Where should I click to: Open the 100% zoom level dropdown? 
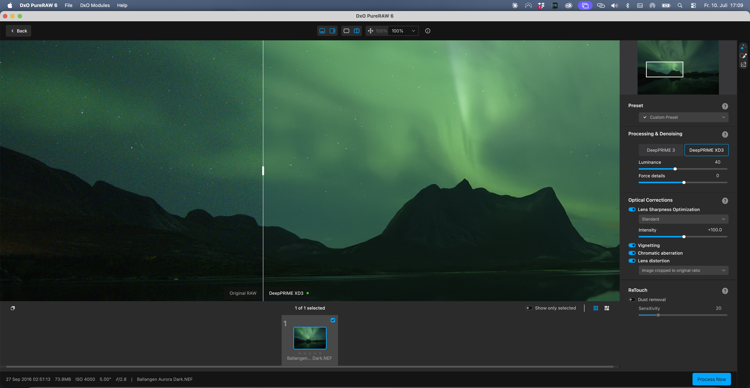coord(403,31)
